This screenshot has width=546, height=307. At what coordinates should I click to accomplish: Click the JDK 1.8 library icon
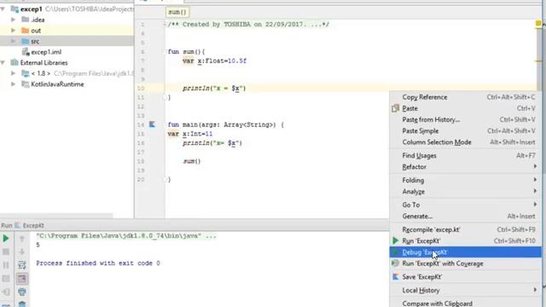click(x=25, y=73)
